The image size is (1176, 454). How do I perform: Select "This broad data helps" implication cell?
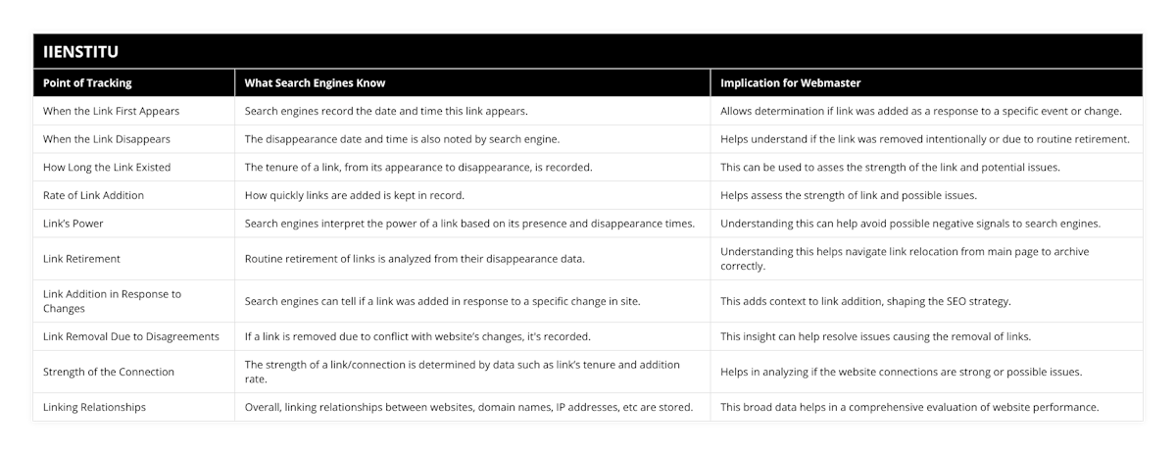click(x=909, y=407)
